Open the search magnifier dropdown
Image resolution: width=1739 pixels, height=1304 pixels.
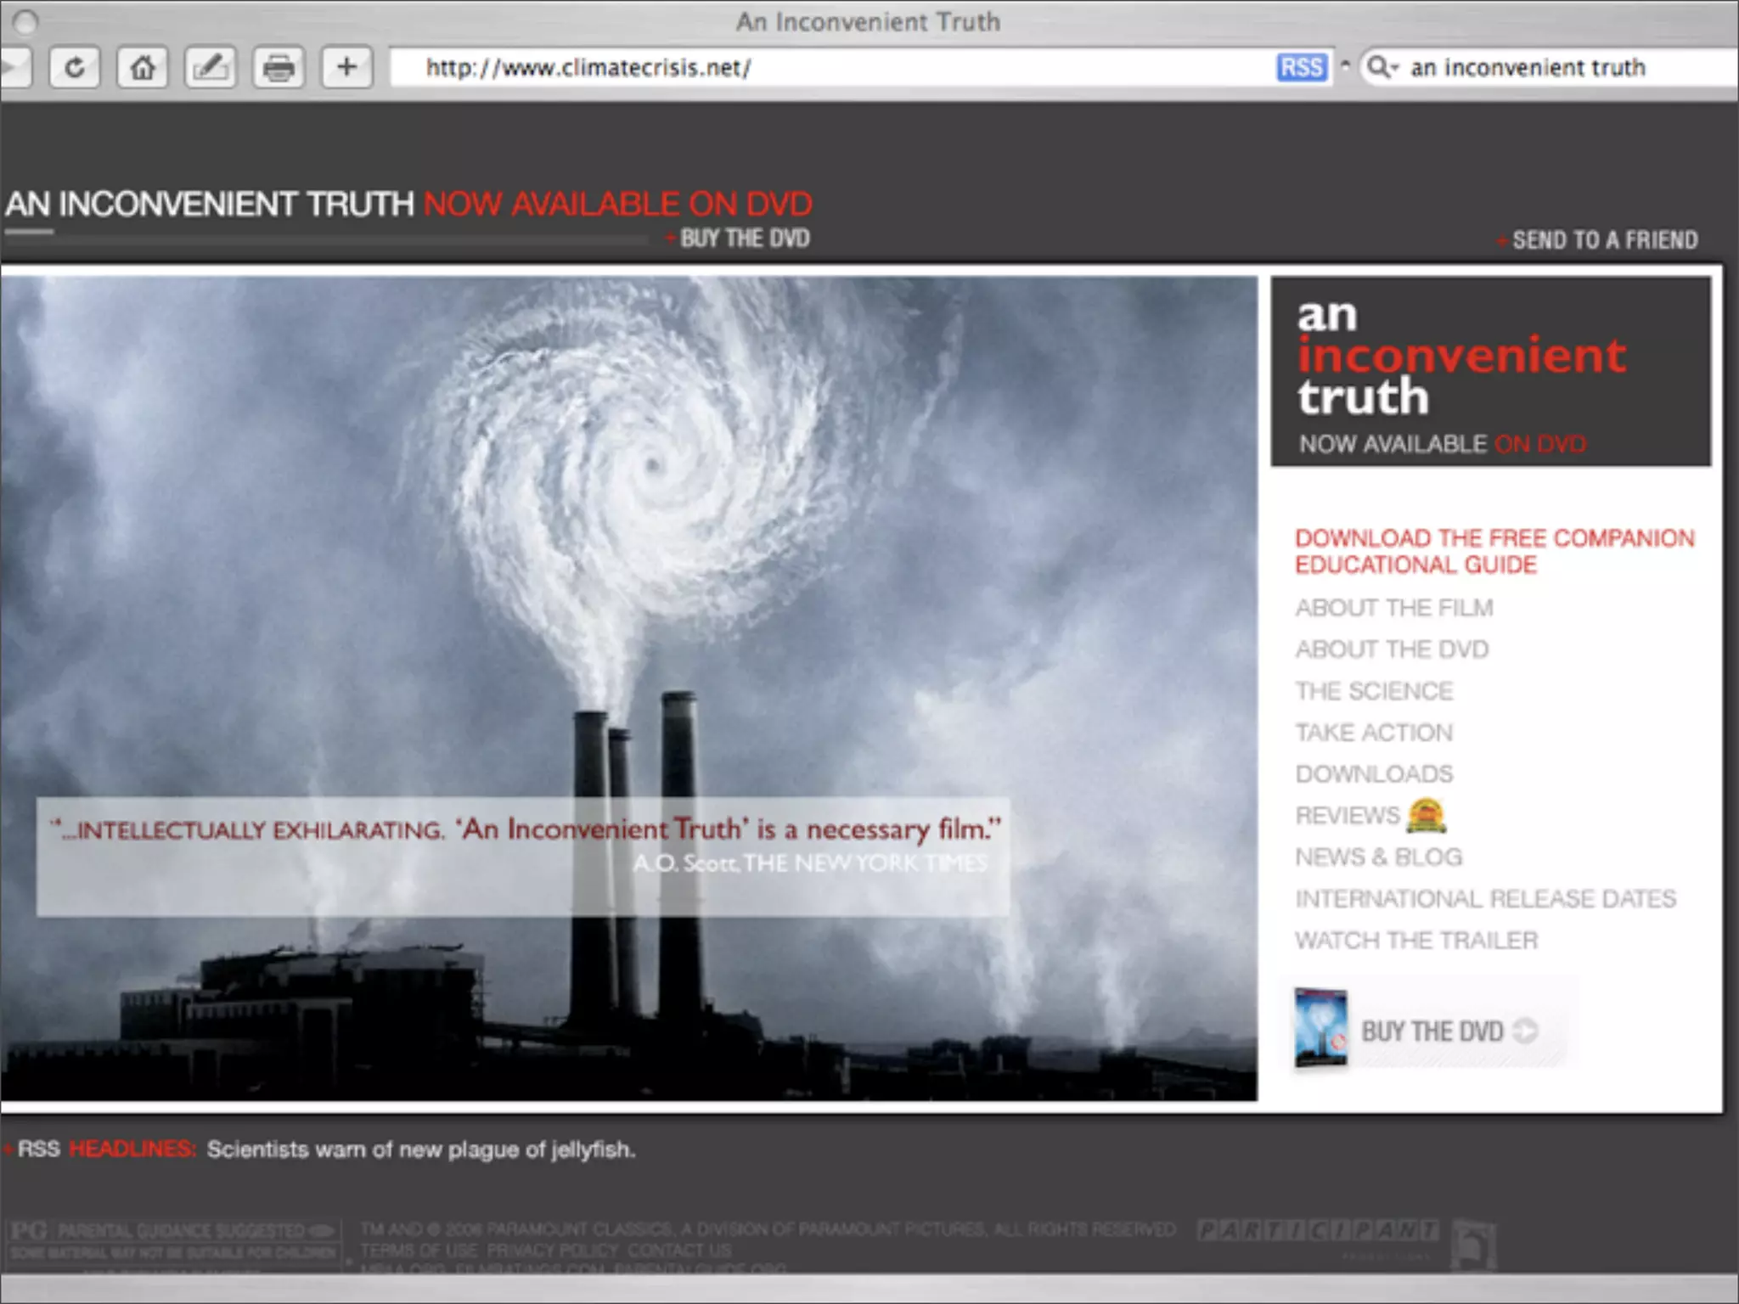pos(1382,67)
